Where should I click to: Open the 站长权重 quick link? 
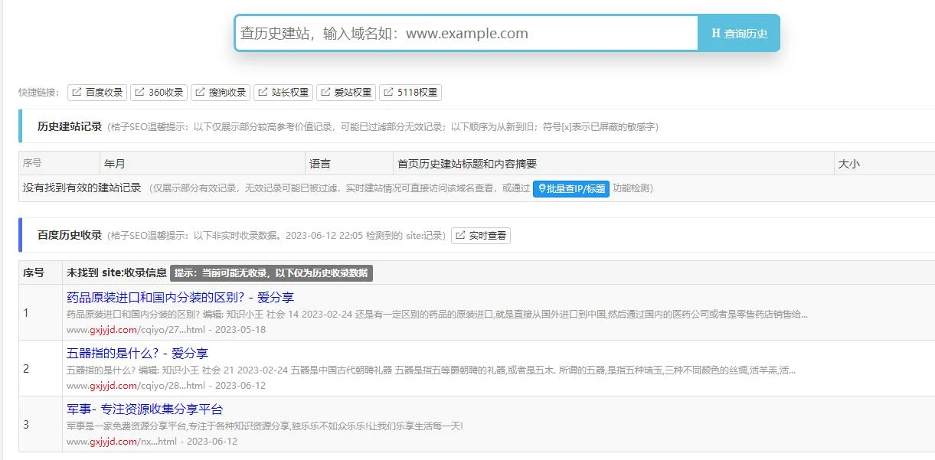tap(283, 93)
